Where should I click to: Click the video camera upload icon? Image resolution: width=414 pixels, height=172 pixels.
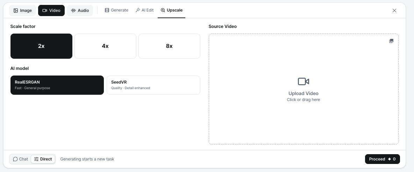pos(304,81)
